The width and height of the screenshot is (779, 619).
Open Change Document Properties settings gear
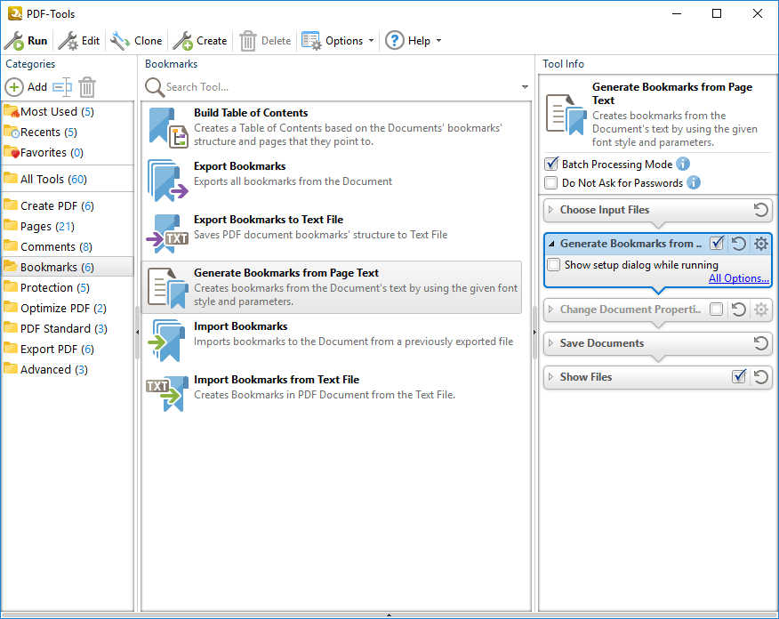tap(761, 309)
